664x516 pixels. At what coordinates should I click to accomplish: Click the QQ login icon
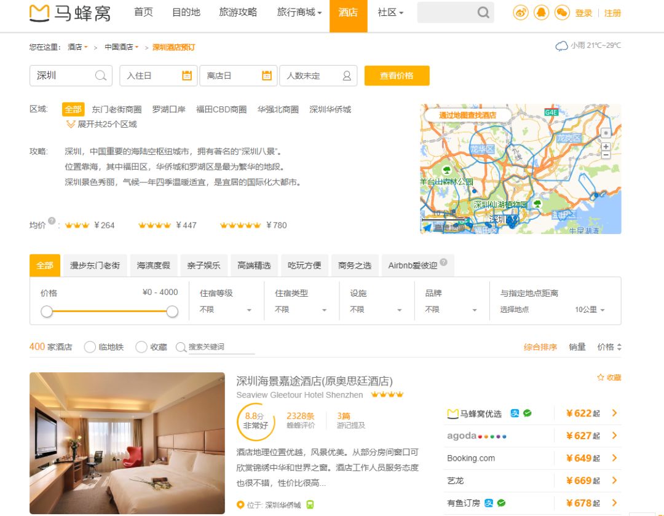(x=541, y=12)
